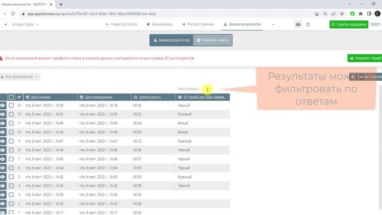Select all rows with header checkbox
This screenshot has height=215, width=382.
click(11, 97)
